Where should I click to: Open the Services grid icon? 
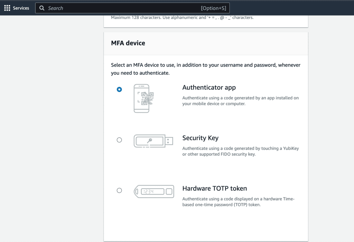pos(7,8)
